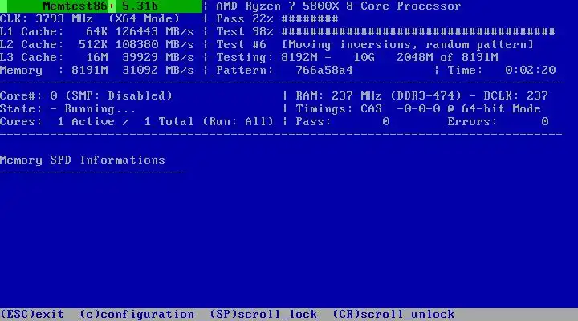The image size is (578, 321).
Task: Select the L1 Cache 64K 126443 MB/s row
Action: (x=97, y=31)
